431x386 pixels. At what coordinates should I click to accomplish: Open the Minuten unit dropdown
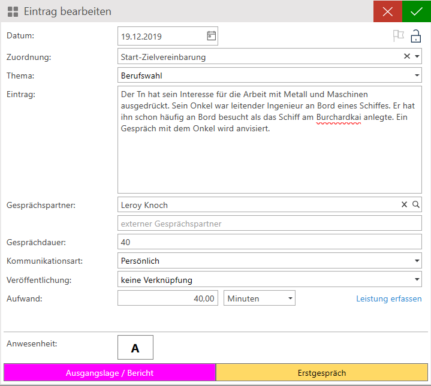(x=291, y=298)
